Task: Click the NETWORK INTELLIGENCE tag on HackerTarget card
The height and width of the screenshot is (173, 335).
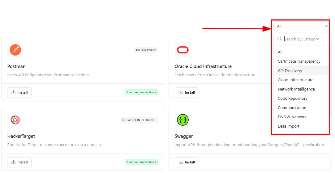Action: click(x=139, y=120)
